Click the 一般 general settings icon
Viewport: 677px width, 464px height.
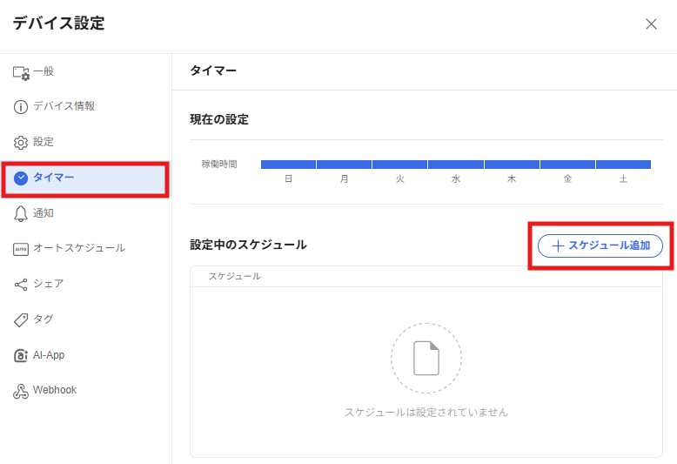pos(21,72)
